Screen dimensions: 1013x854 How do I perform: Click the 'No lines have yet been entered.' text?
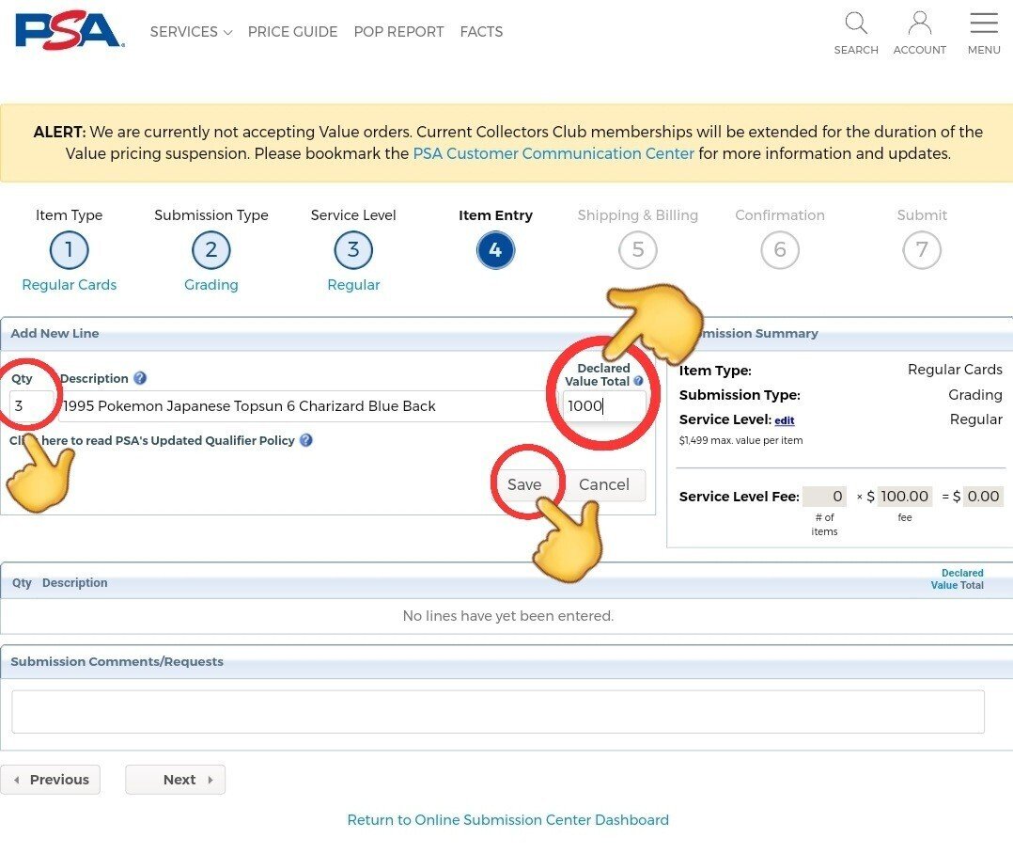coord(507,616)
